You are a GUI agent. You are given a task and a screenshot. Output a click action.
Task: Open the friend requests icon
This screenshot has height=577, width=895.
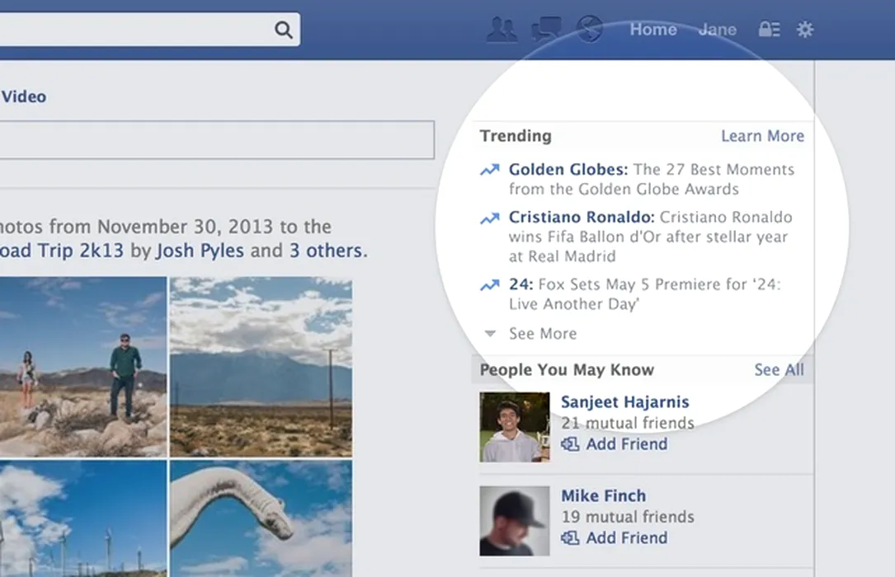coord(502,30)
